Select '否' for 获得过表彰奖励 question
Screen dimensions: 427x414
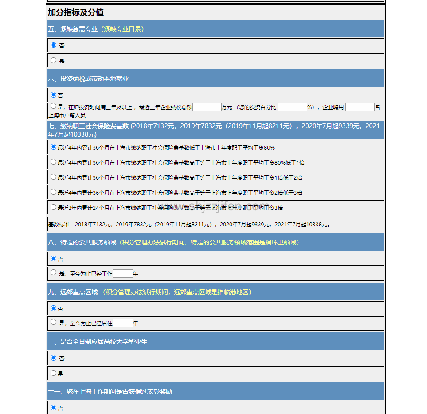tap(54, 407)
